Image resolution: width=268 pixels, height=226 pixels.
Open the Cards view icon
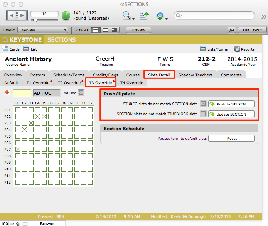point(5,49)
